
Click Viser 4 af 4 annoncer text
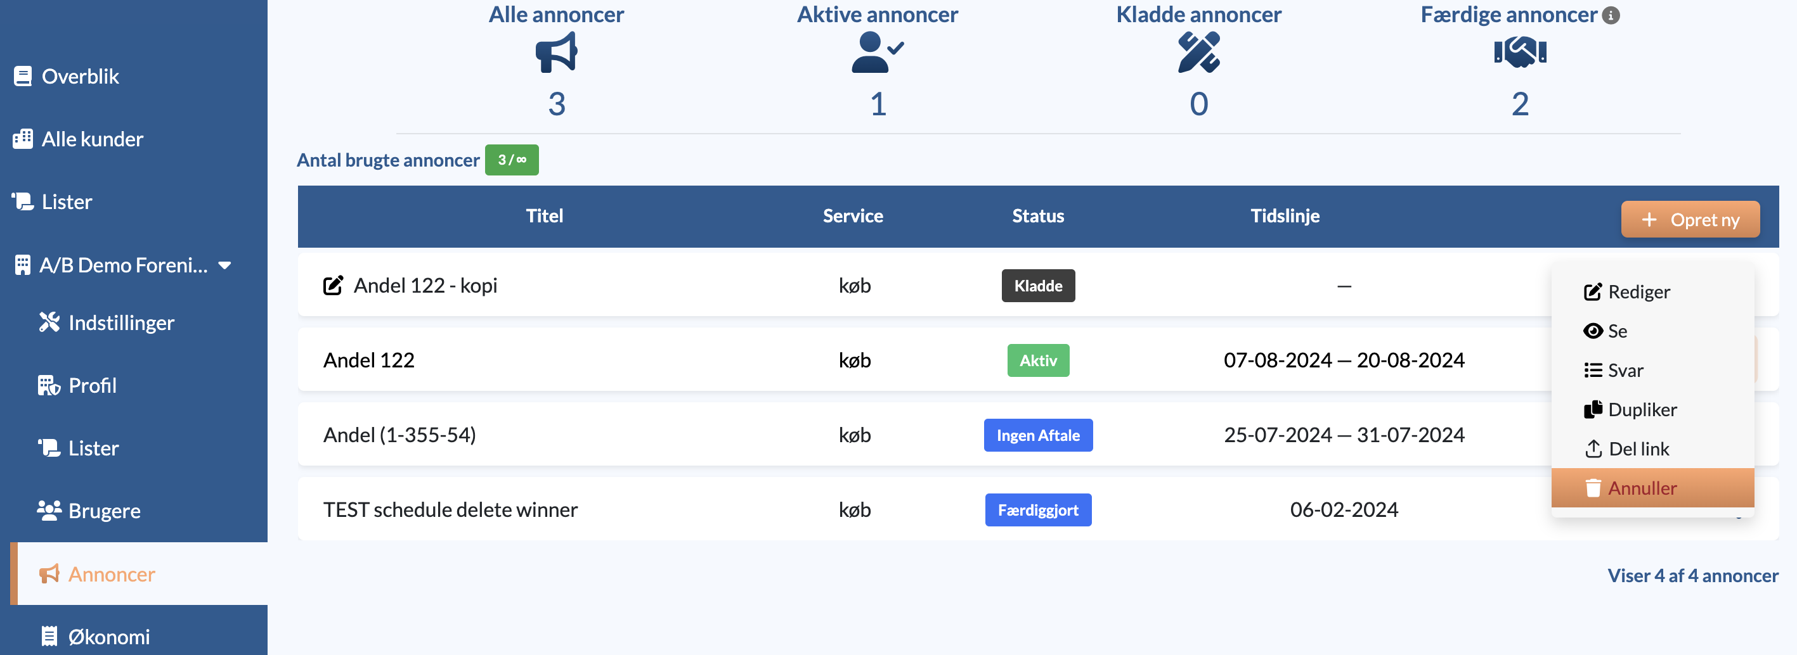1693,576
